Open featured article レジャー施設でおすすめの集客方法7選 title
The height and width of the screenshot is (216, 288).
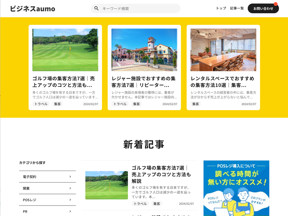pos(143,82)
